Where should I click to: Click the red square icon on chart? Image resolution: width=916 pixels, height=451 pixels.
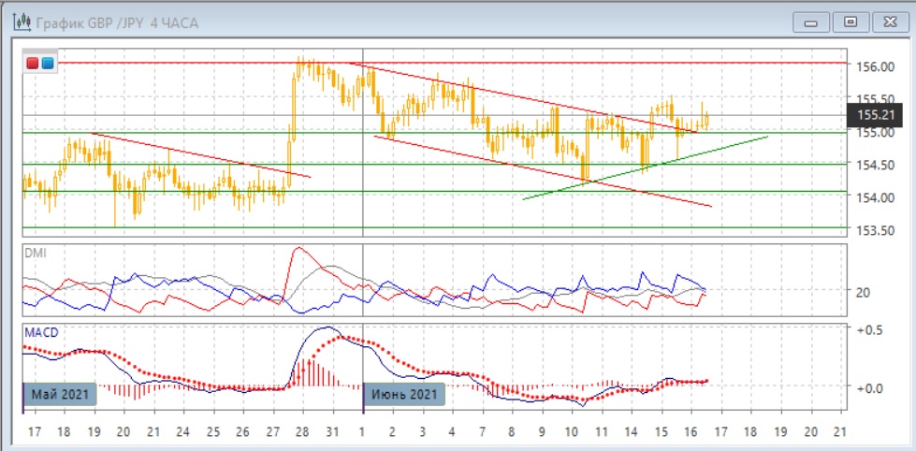coord(33,64)
